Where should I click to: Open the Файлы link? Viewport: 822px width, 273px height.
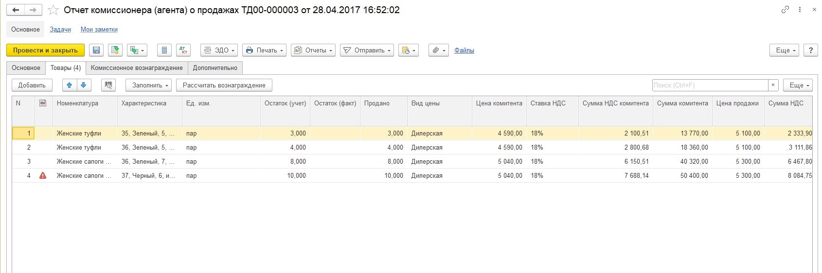coord(464,51)
